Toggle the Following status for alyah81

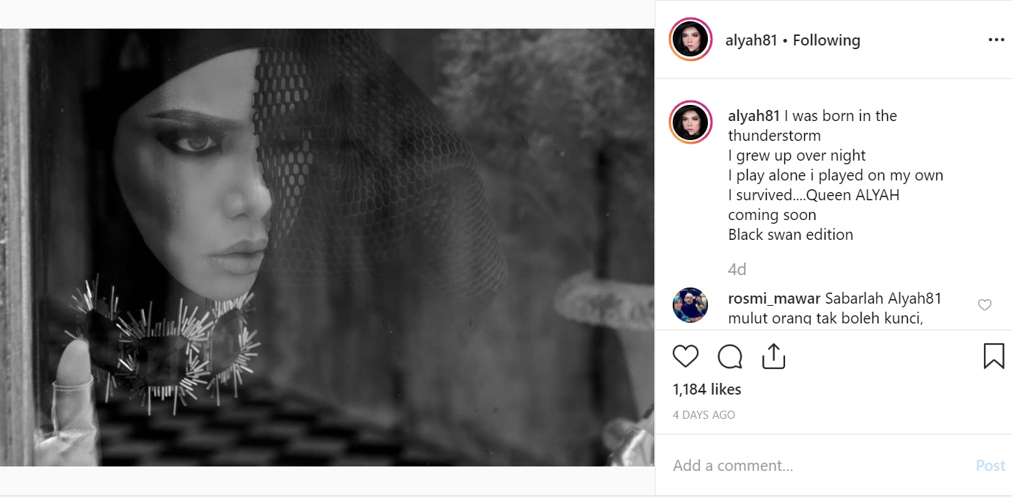(826, 40)
